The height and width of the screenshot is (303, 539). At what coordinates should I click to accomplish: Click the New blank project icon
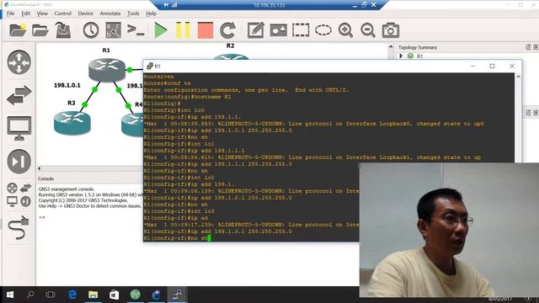(x=18, y=30)
